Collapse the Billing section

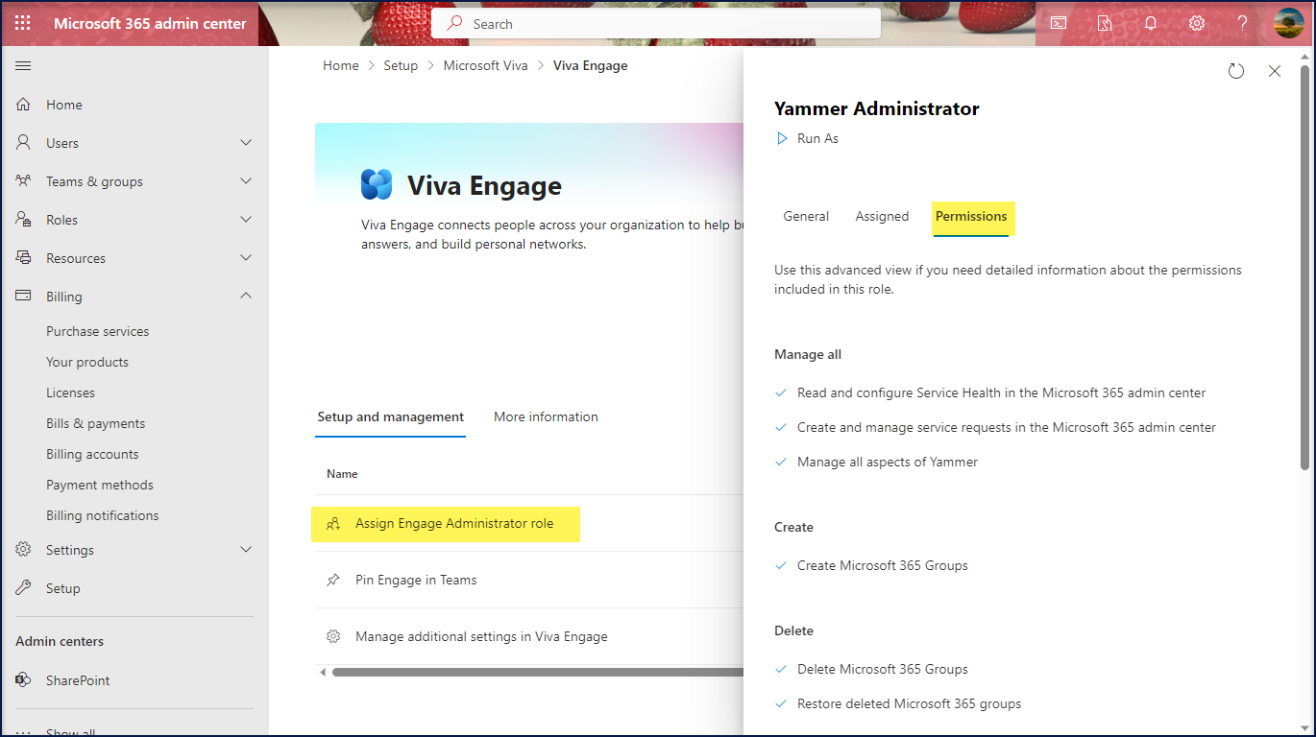pos(246,296)
